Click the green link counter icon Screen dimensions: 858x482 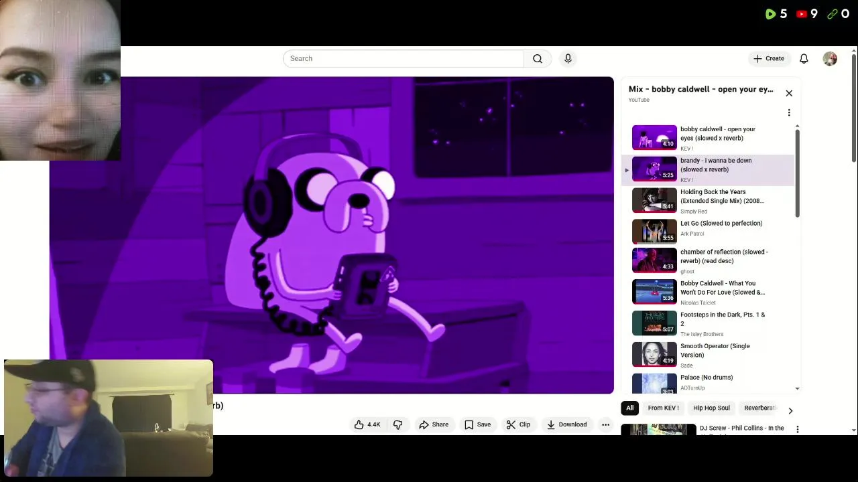[833, 13]
